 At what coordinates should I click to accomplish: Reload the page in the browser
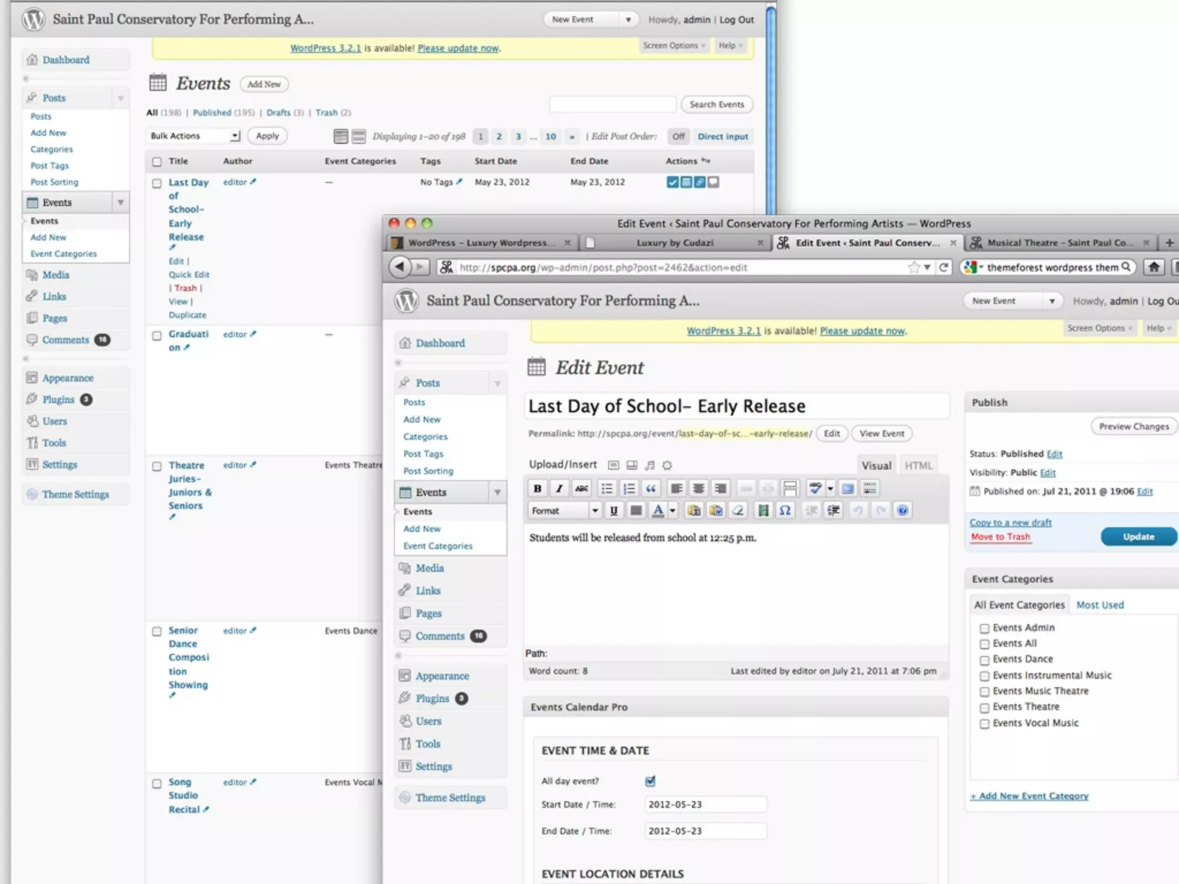point(944,267)
